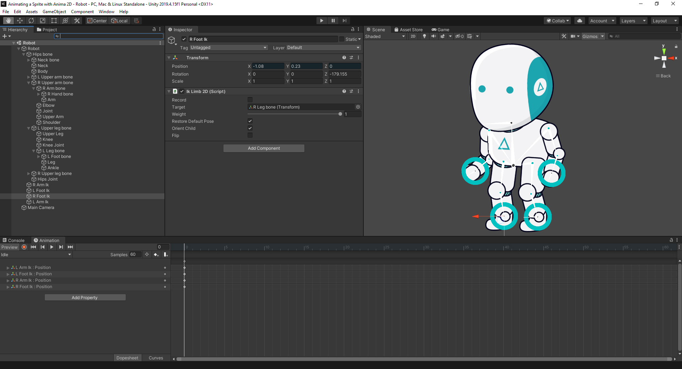
Task: Uncheck Restore Default Pose
Action: [250, 121]
